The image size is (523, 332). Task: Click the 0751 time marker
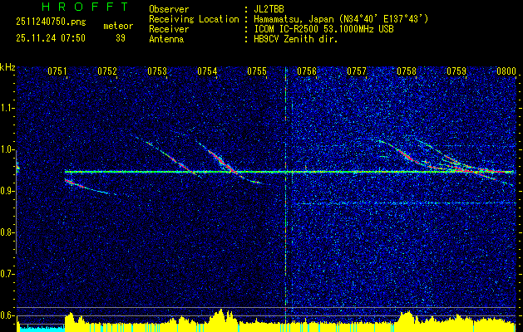(57, 71)
